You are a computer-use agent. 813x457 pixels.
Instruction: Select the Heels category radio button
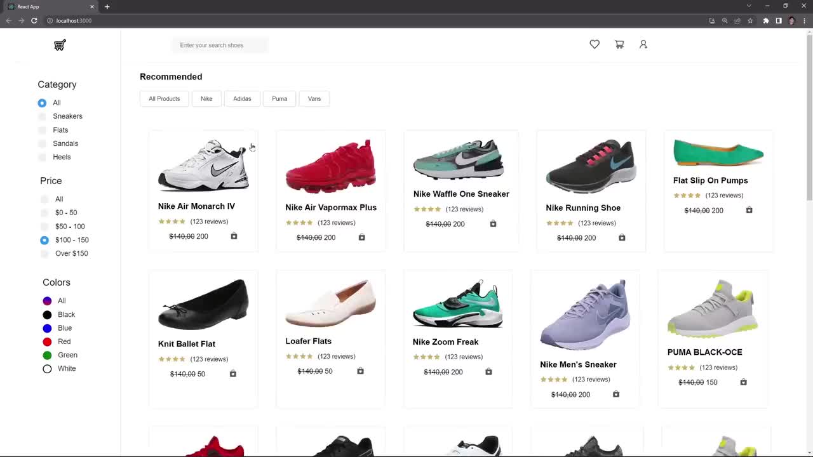point(42,157)
